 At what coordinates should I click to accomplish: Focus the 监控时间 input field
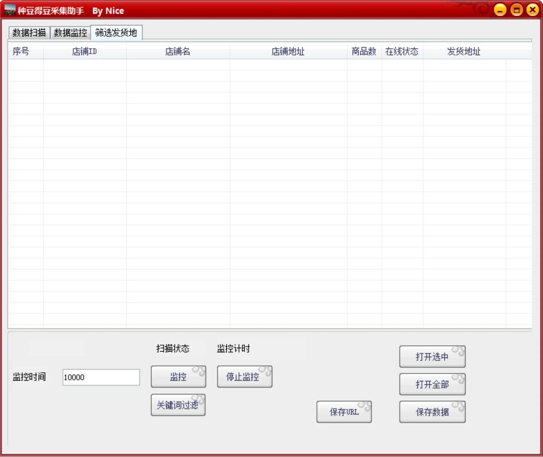pos(101,377)
